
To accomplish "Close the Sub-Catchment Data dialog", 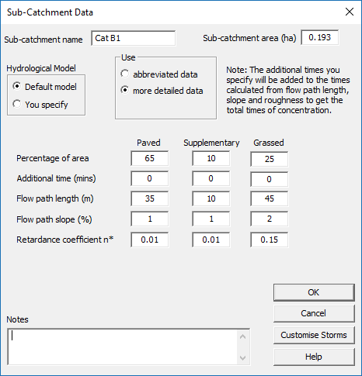I will point(350,12).
